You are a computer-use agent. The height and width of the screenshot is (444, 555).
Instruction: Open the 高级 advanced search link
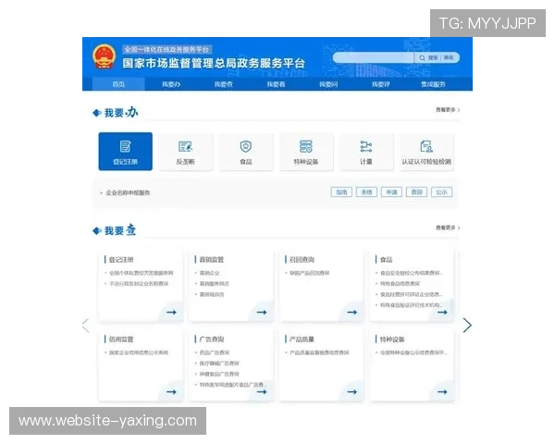tap(449, 57)
